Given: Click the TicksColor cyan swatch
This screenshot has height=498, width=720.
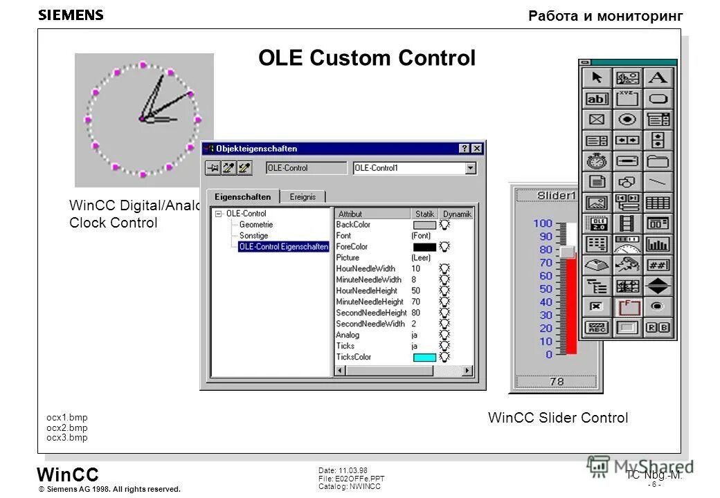Looking at the screenshot, I should tap(424, 358).
